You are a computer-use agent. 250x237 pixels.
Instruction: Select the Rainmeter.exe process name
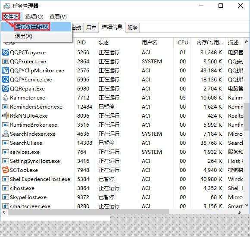(28, 97)
